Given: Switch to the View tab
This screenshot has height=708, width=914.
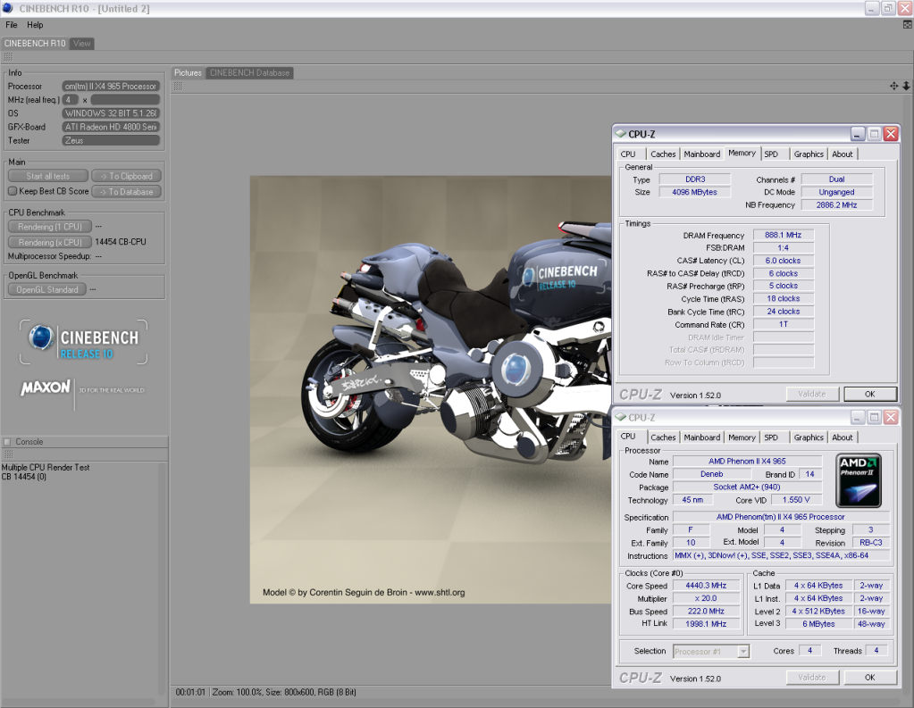Looking at the screenshot, I should point(81,43).
